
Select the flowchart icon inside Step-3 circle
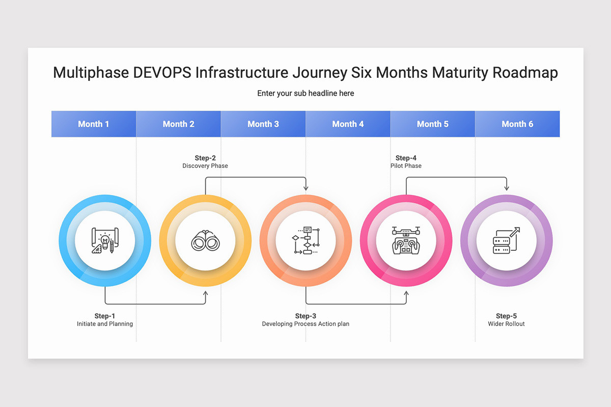pyautogui.click(x=305, y=240)
